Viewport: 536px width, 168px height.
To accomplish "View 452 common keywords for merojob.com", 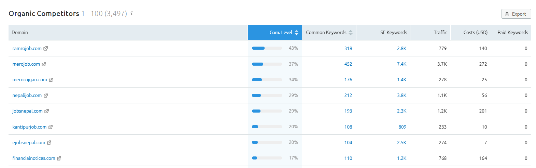I will [348, 64].
